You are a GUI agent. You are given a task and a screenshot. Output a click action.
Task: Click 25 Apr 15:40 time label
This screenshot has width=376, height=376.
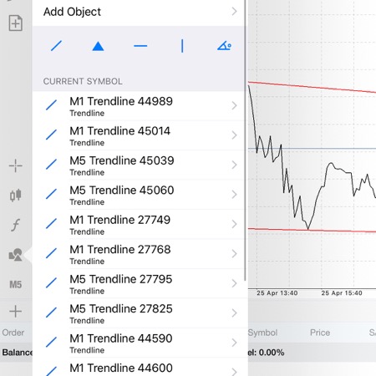(x=342, y=293)
